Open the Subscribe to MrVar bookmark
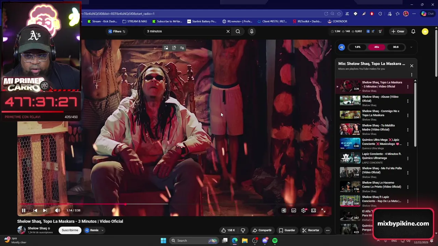Viewport: 438px width, 246px height. [167, 21]
